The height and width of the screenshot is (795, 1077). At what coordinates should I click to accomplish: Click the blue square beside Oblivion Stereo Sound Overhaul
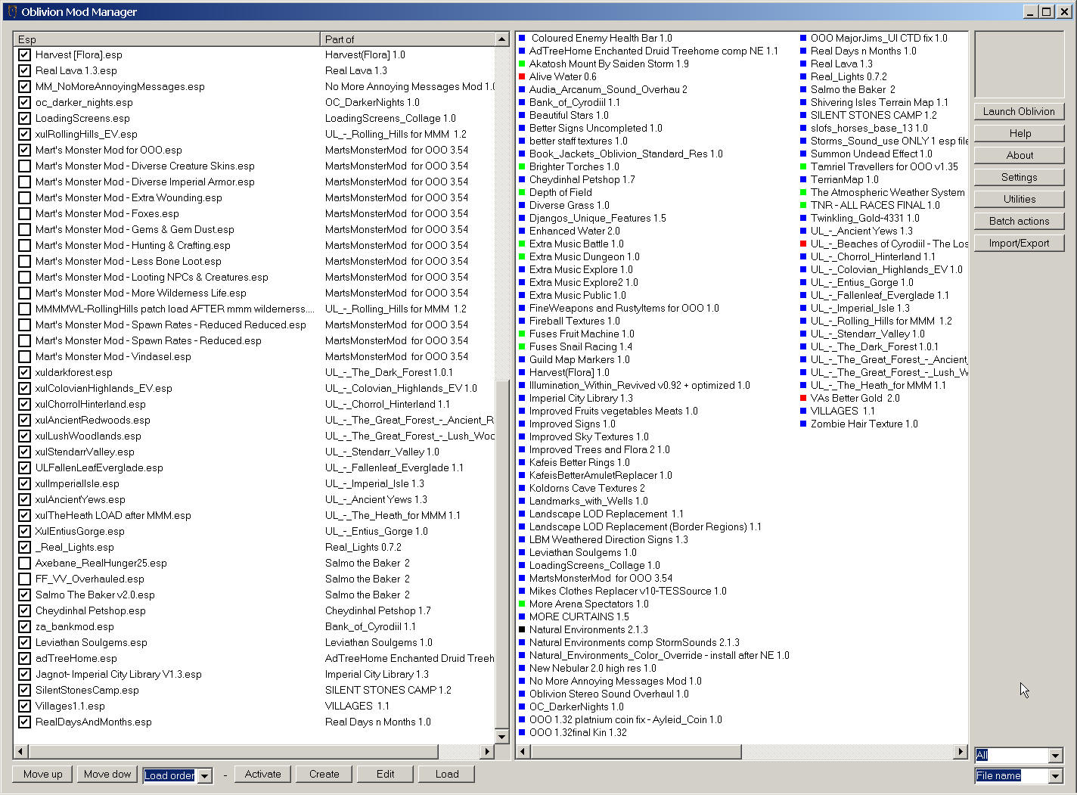[x=522, y=694]
